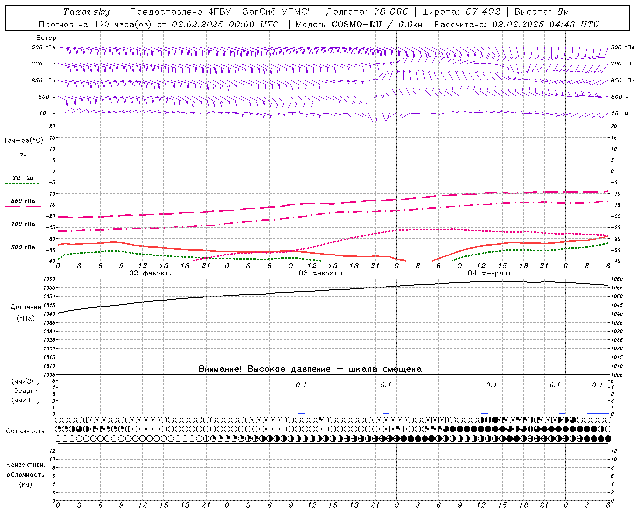Click 0 on left temperature axis
This screenshot has height=509, width=637.
(55, 171)
